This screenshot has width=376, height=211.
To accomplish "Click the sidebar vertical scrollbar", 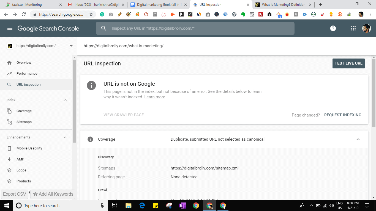I will point(74,101).
